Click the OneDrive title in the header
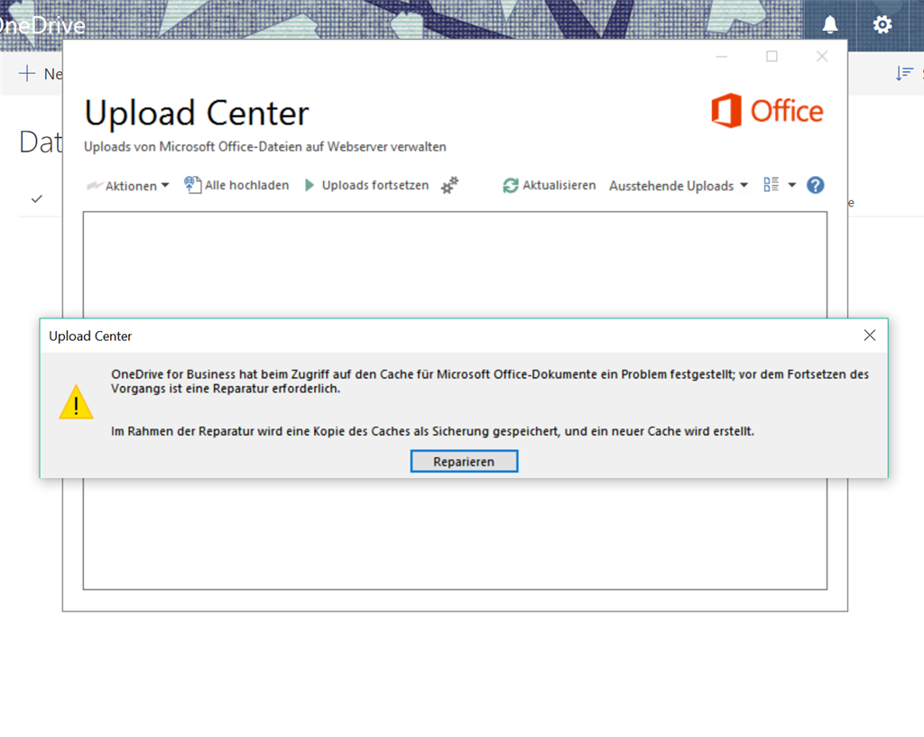Image resolution: width=924 pixels, height=737 pixels. point(42,25)
